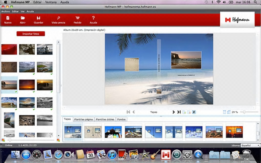The height and width of the screenshot is (163, 261).
Task: Click the Hofmann logo at top right
Action: (x=237, y=20)
